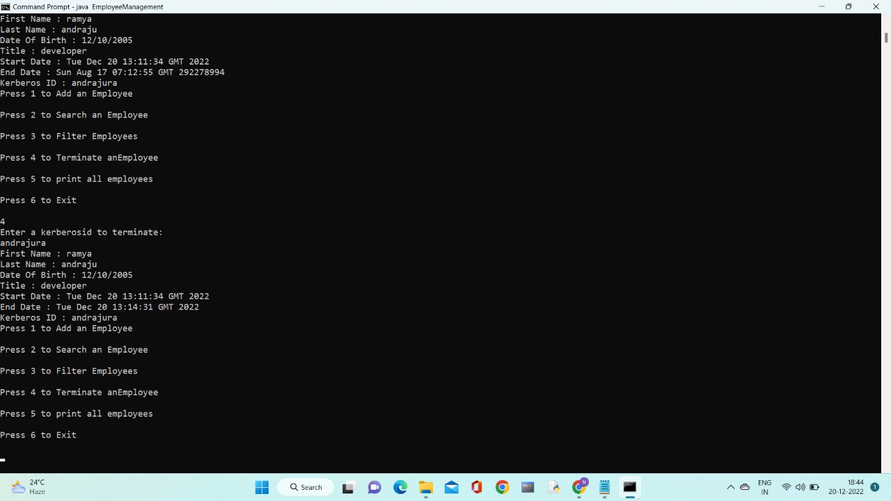The width and height of the screenshot is (891, 501).
Task: Open widgets via the 24°C Haze weather
Action: click(29, 487)
